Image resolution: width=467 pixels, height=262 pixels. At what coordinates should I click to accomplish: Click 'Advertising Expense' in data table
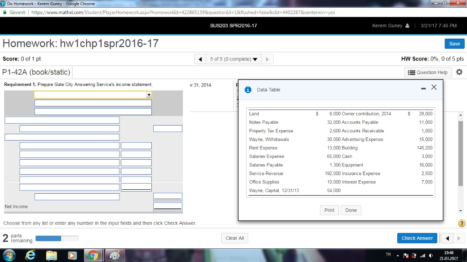(362, 139)
